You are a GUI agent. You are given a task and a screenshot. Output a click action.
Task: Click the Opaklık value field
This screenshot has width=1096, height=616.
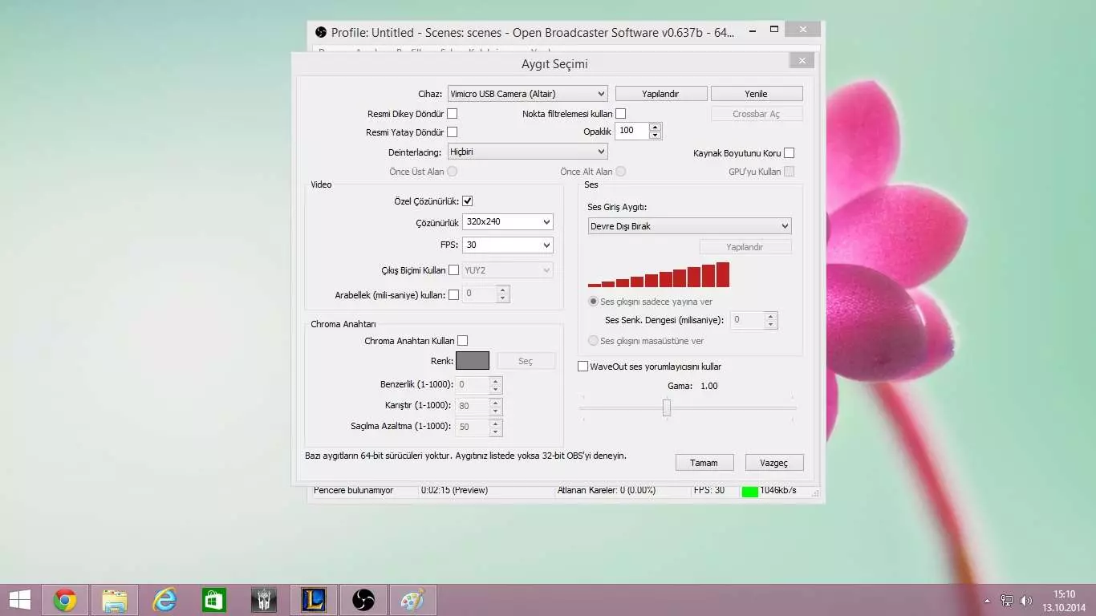pos(633,131)
